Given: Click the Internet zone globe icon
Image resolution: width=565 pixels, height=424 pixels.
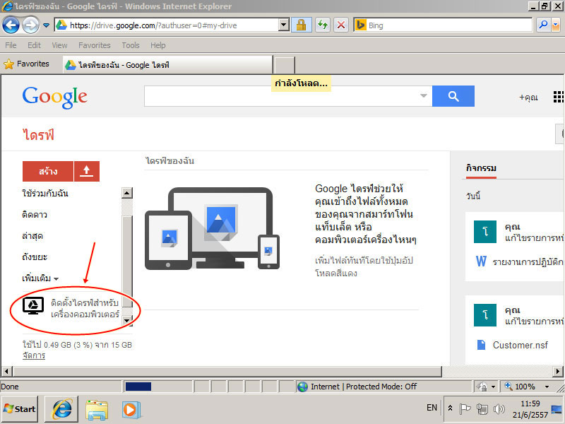Looking at the screenshot, I should point(303,387).
